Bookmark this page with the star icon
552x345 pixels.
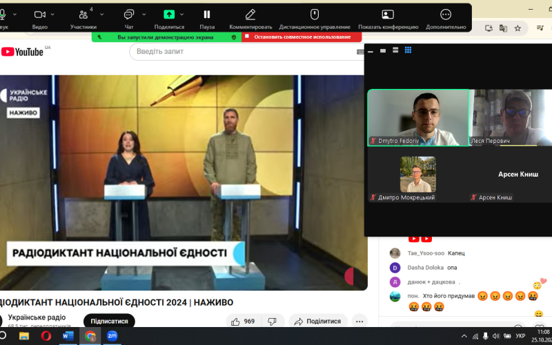point(517,28)
